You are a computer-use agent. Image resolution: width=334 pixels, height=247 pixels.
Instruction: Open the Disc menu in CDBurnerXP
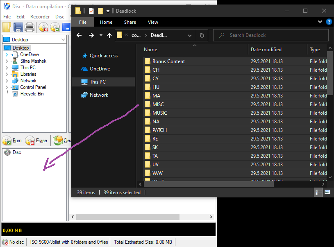(60, 17)
